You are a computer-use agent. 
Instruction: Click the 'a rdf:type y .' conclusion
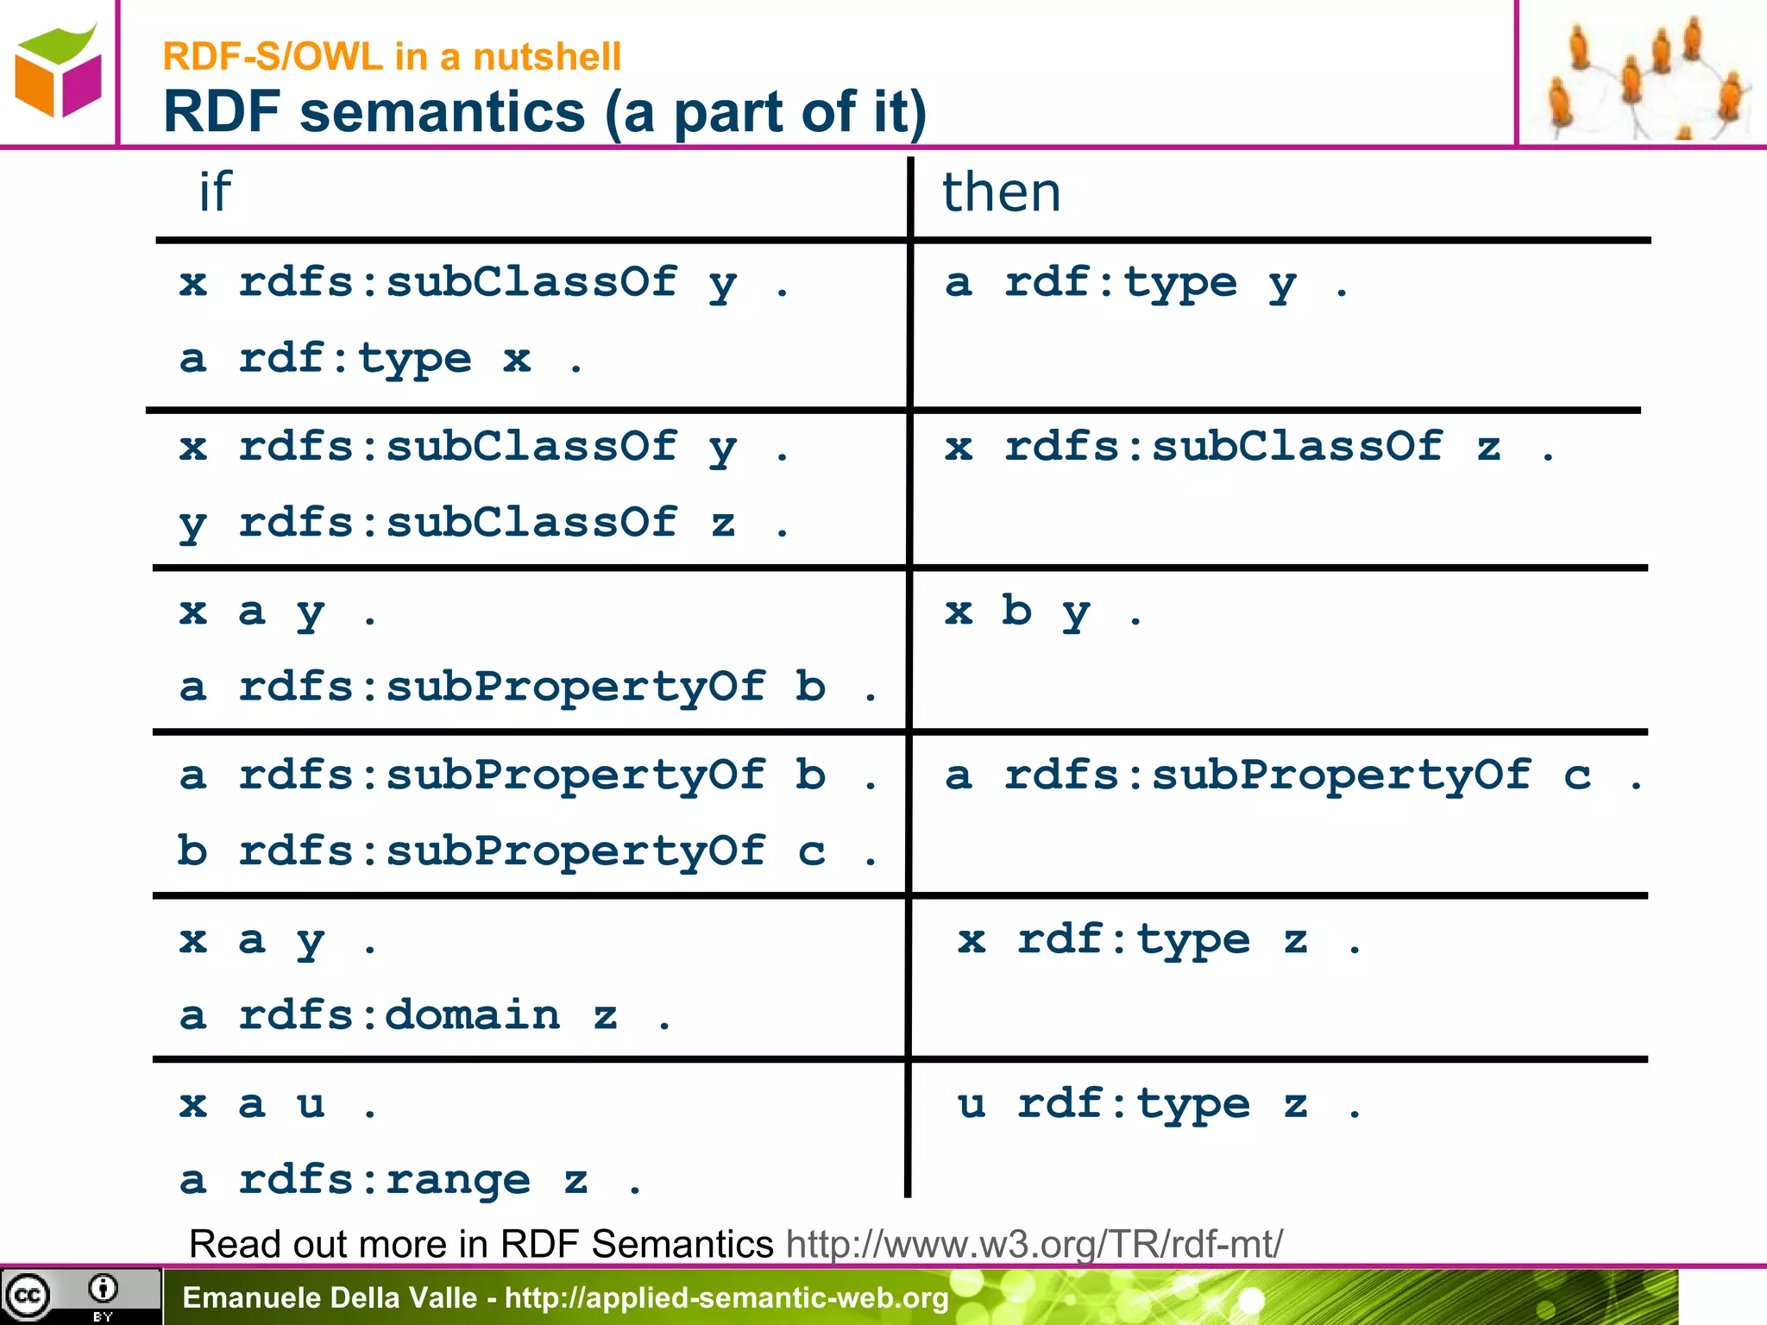[1146, 283]
